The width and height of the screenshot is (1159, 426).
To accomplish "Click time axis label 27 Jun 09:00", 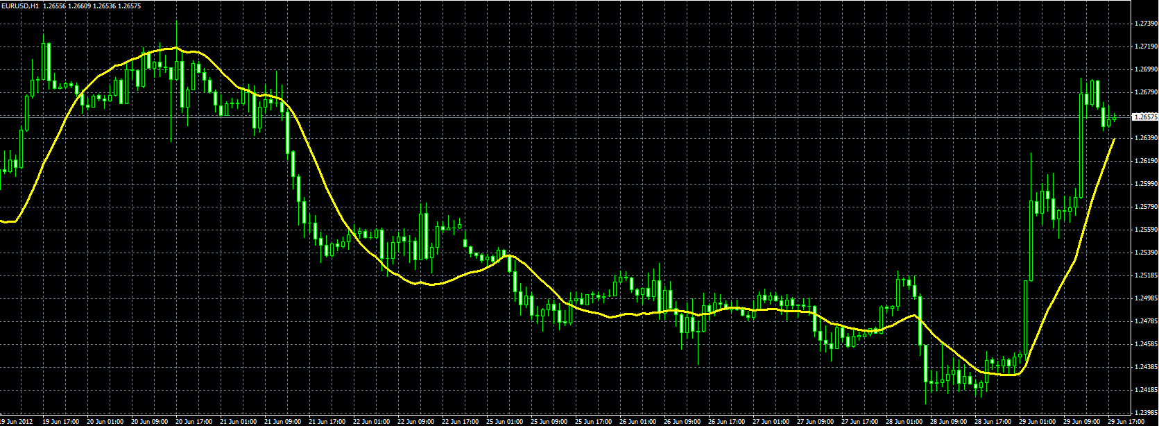I will point(815,421).
